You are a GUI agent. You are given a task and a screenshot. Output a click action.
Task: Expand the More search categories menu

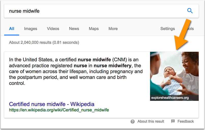[x=113, y=29]
